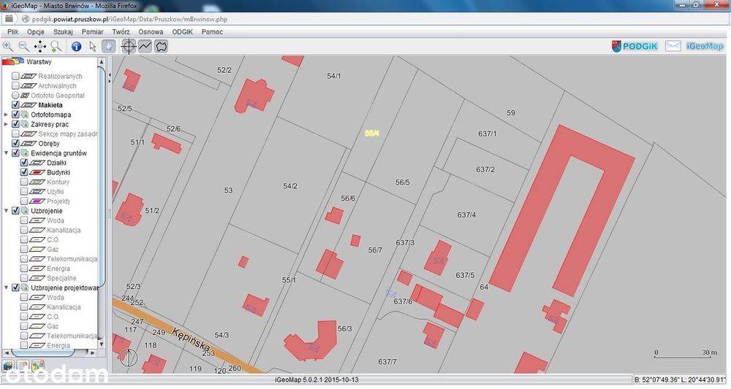Click the left-pointing panel collapse arrow
Image resolution: width=731 pixels, height=389 pixels.
pyautogui.click(x=110, y=74)
